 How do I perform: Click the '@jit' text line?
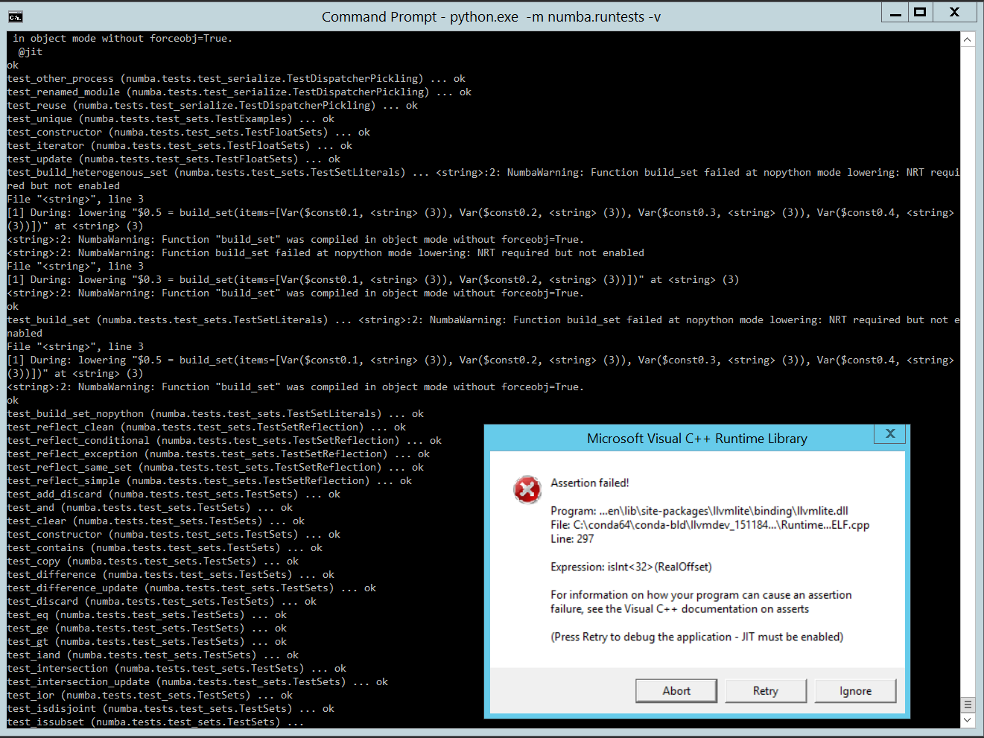tap(31, 51)
